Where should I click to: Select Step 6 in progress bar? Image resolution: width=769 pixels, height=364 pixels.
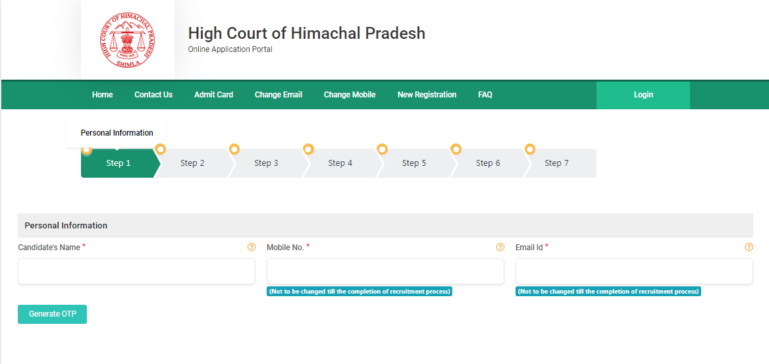click(x=488, y=163)
